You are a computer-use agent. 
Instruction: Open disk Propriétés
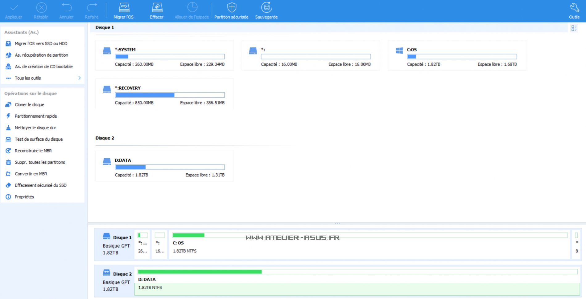(24, 197)
